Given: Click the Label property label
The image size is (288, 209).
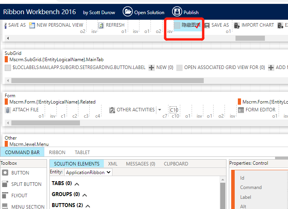Looking at the screenshot, I should [246, 197].
